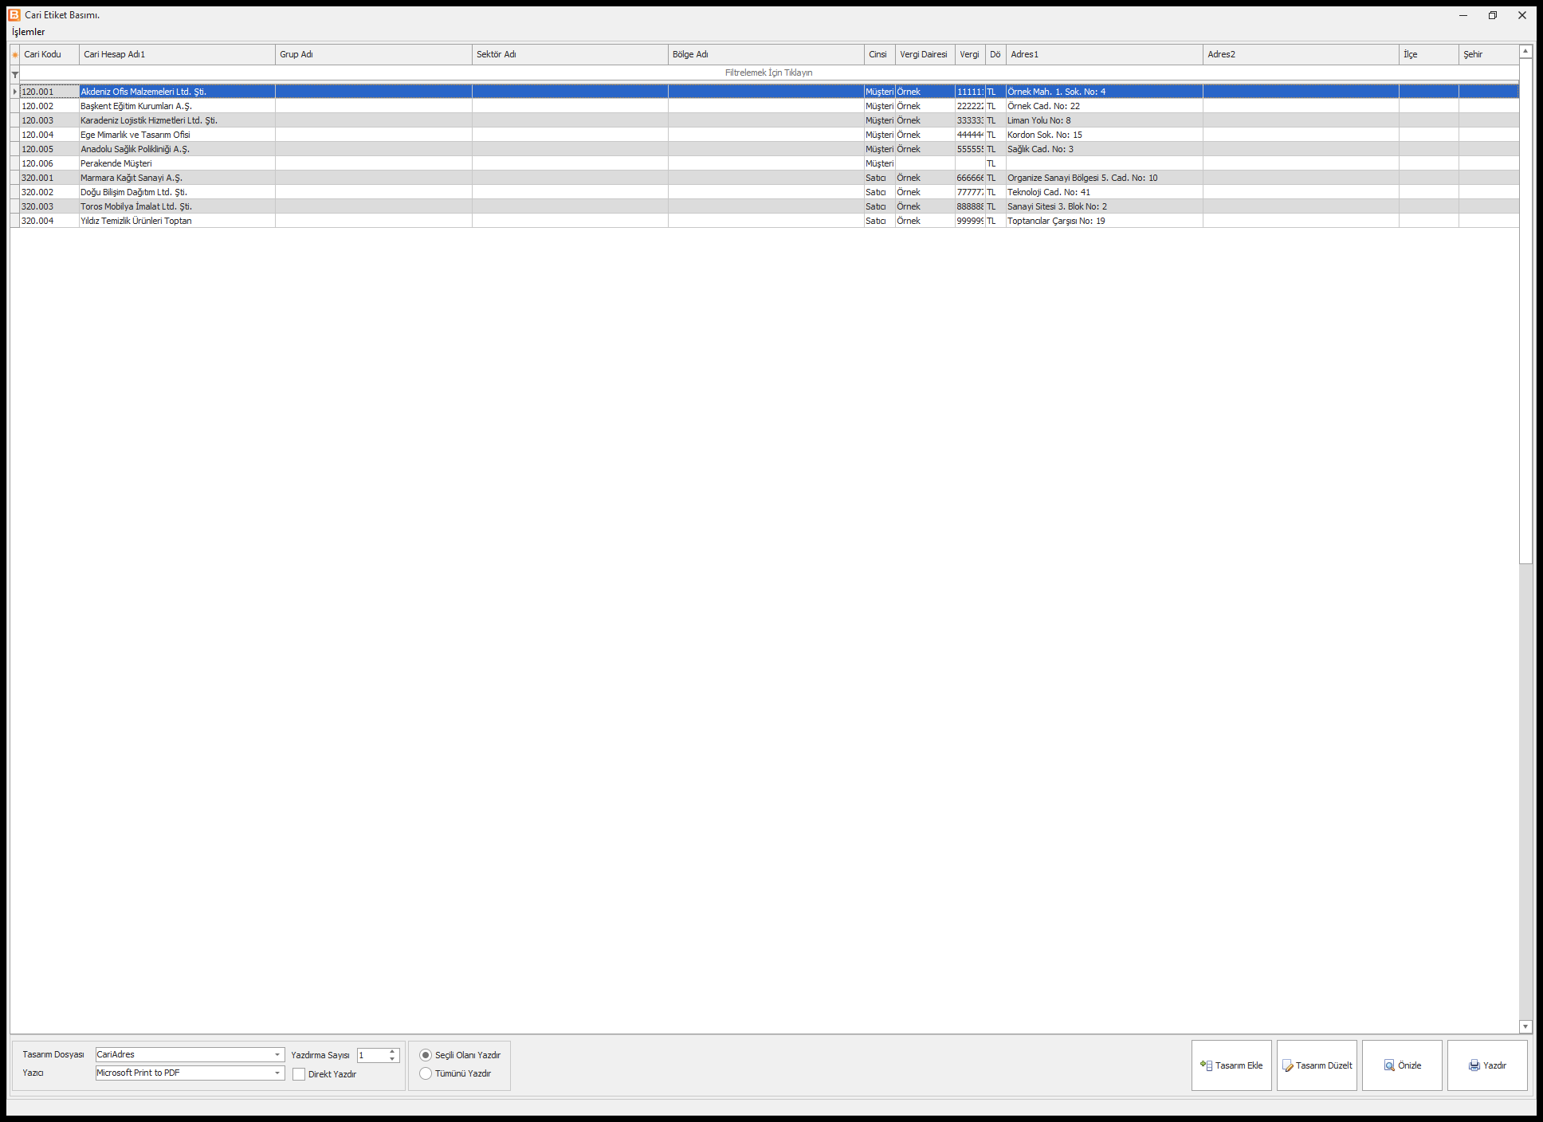Select the Tümünü Yazdır option
This screenshot has height=1122, width=1543.
point(426,1073)
